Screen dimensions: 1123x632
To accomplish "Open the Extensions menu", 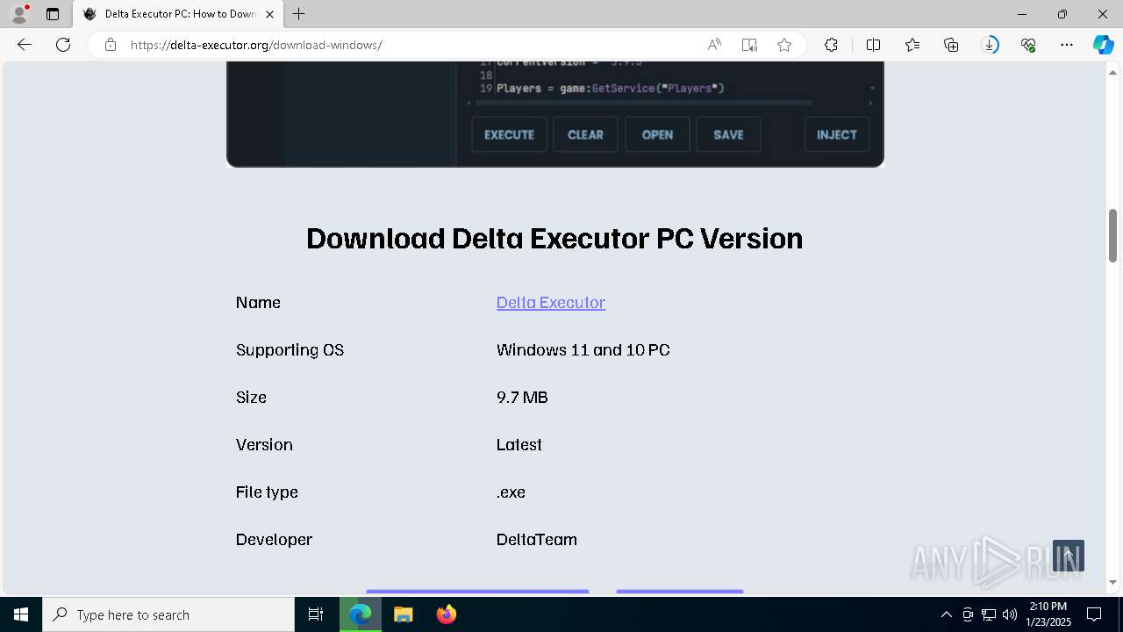I will pyautogui.click(x=831, y=45).
